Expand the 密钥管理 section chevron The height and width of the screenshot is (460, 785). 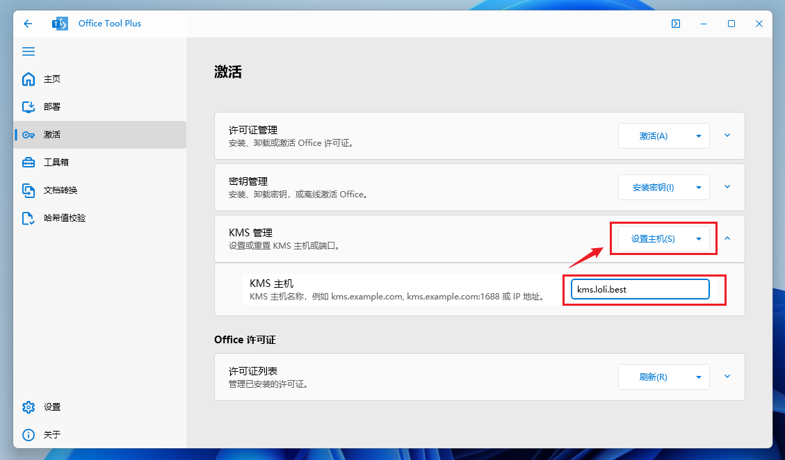coord(727,187)
